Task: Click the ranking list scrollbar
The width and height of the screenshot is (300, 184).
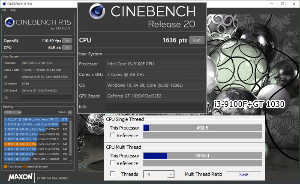Action: pyautogui.click(x=70, y=138)
